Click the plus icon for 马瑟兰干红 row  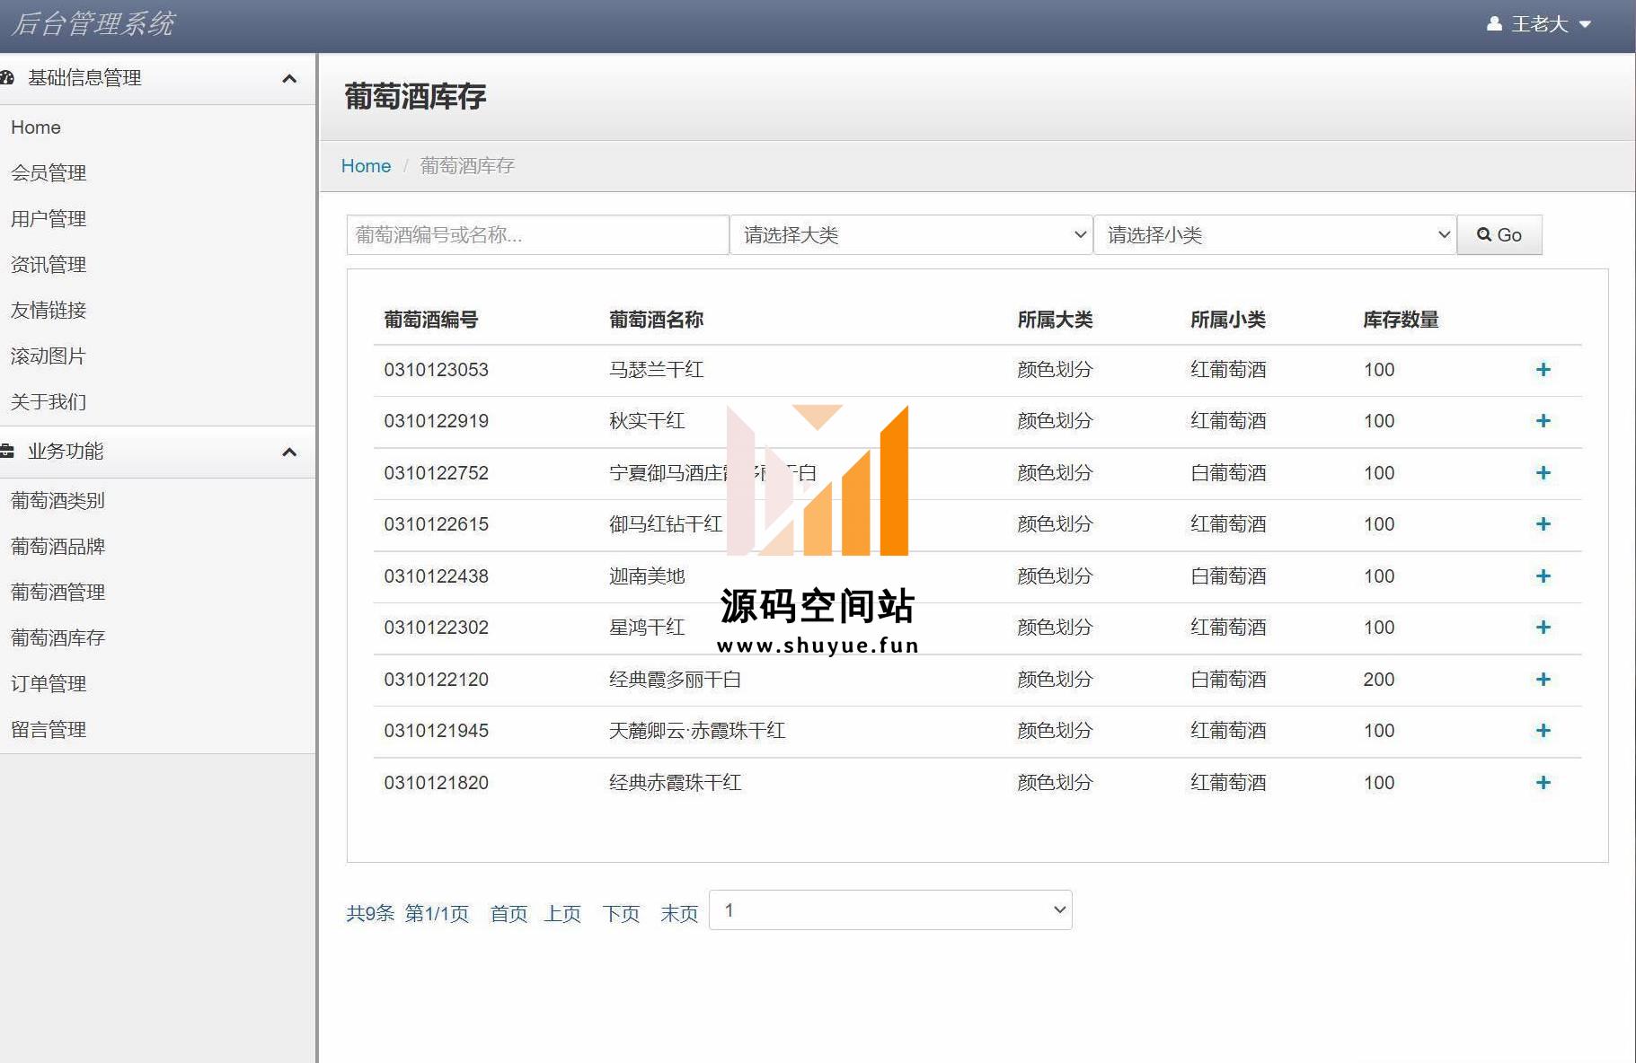click(1543, 370)
